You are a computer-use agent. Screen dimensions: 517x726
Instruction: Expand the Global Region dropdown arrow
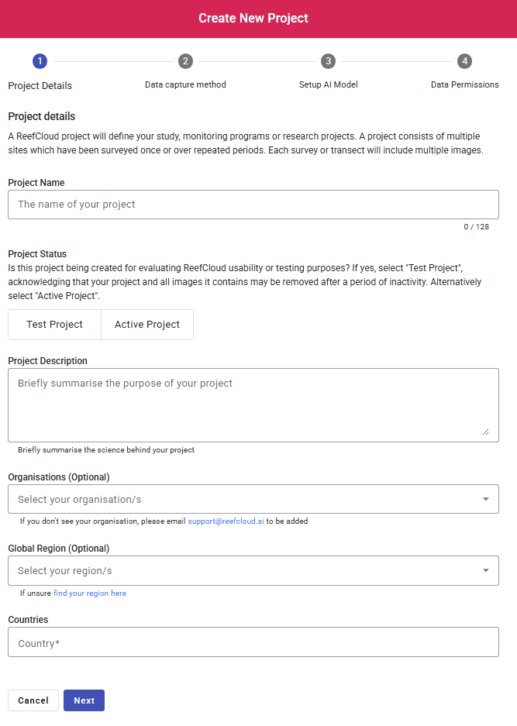coord(486,571)
